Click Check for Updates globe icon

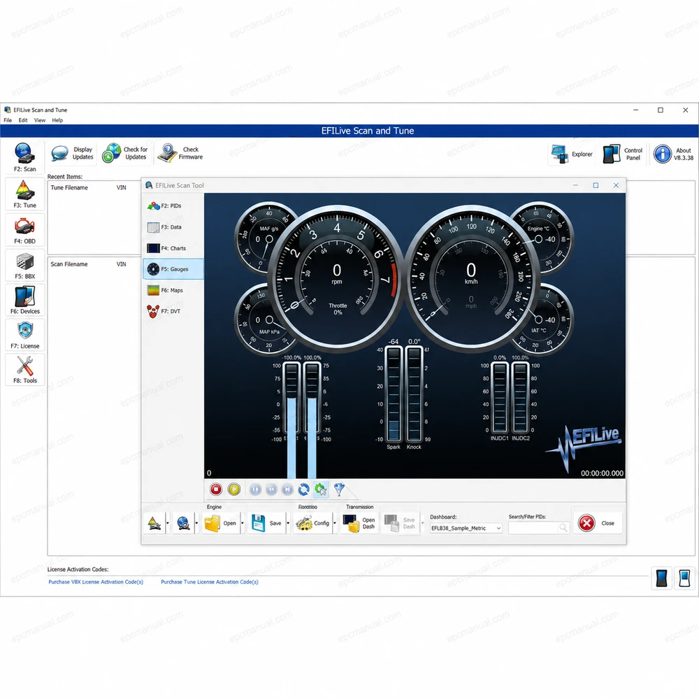111,153
